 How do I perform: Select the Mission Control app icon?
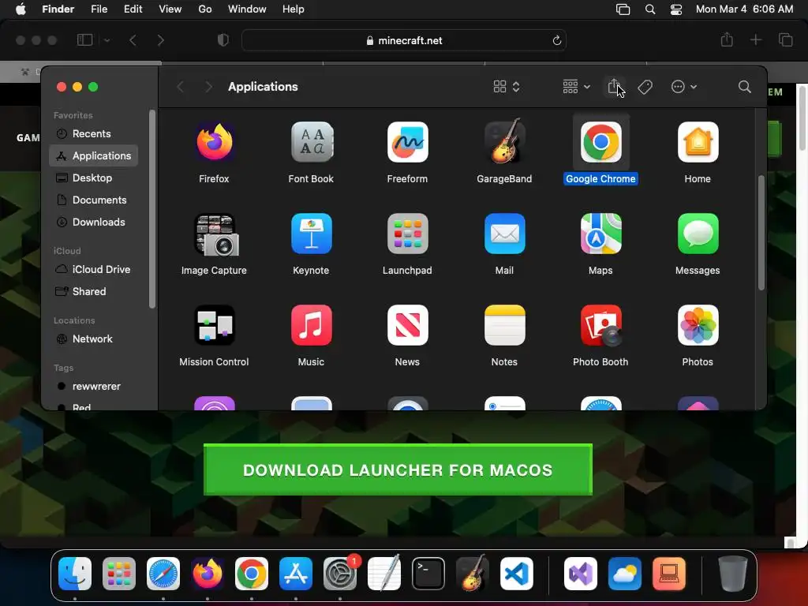pyautogui.click(x=214, y=325)
